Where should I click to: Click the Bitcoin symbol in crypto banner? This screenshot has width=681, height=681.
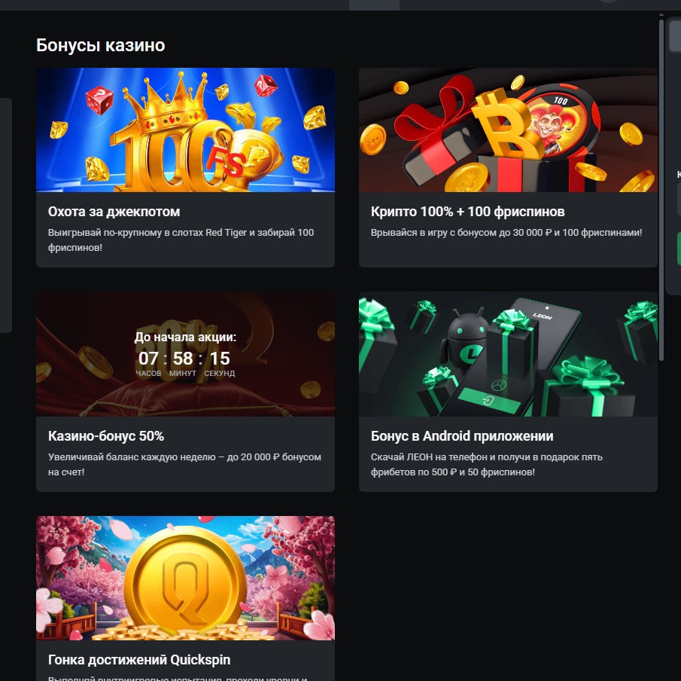coord(504,124)
